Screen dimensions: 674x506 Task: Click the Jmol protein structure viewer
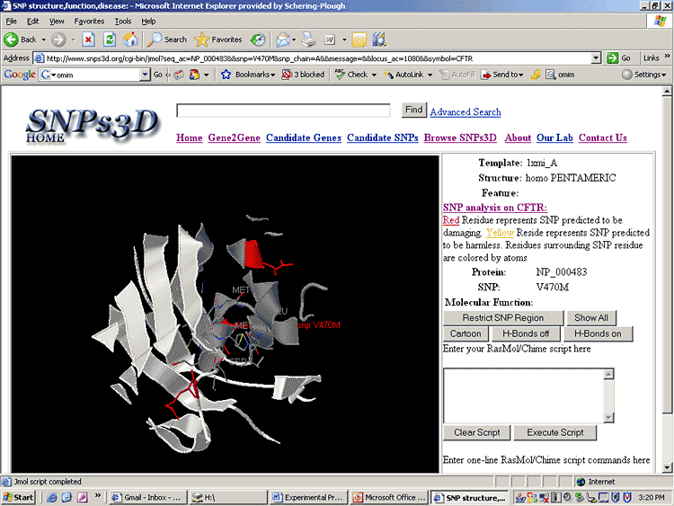[225, 314]
